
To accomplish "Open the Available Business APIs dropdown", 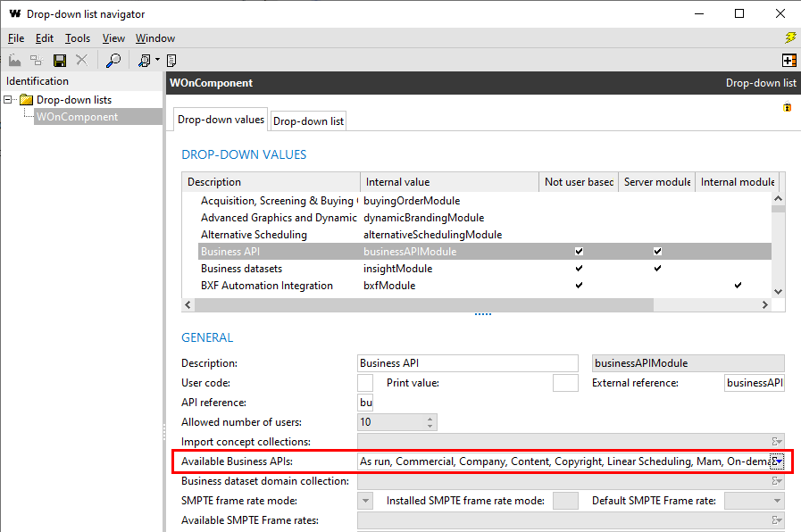I will tap(777, 461).
